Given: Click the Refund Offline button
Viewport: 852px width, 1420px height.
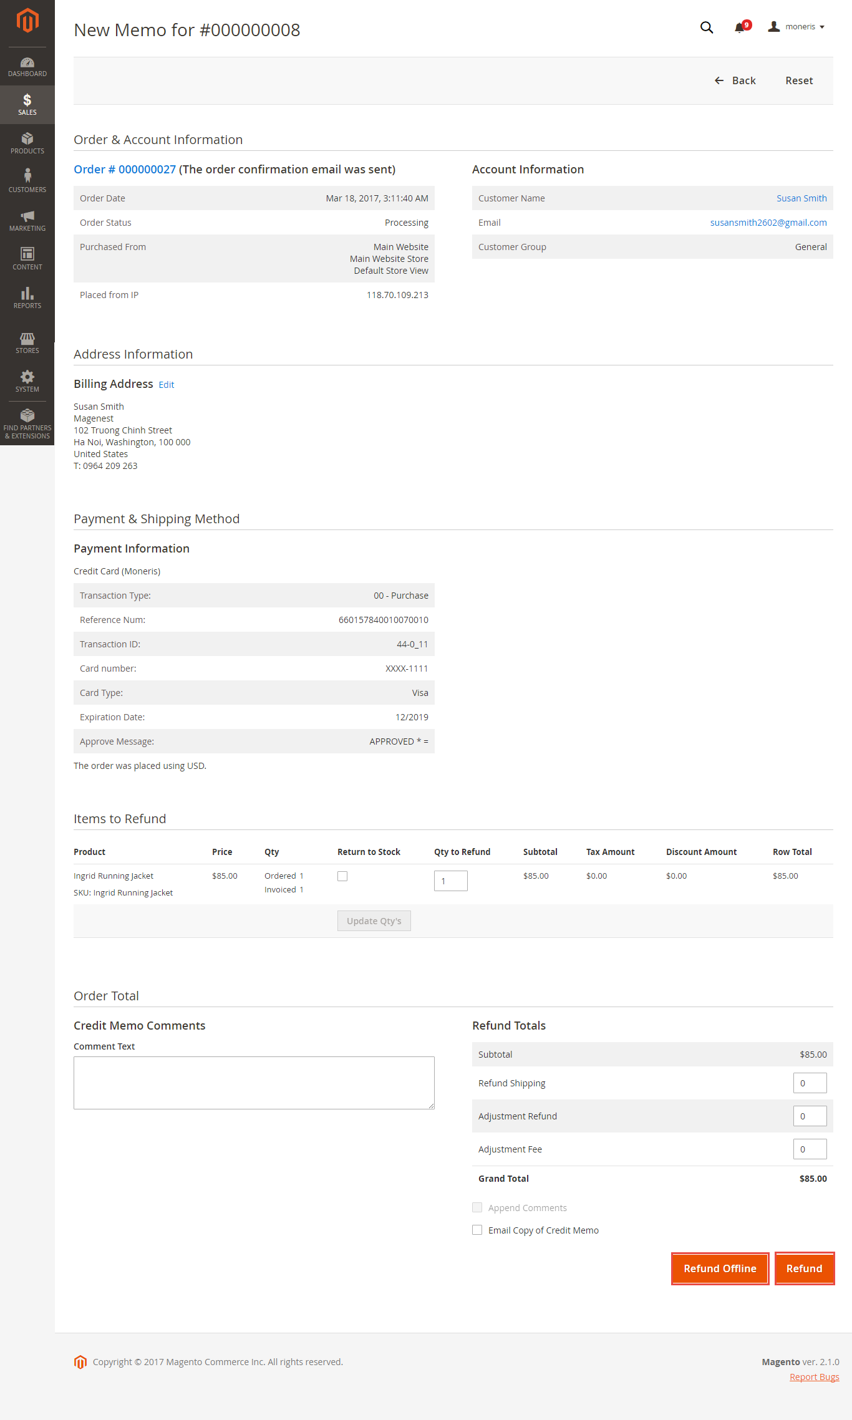Looking at the screenshot, I should pos(720,1268).
